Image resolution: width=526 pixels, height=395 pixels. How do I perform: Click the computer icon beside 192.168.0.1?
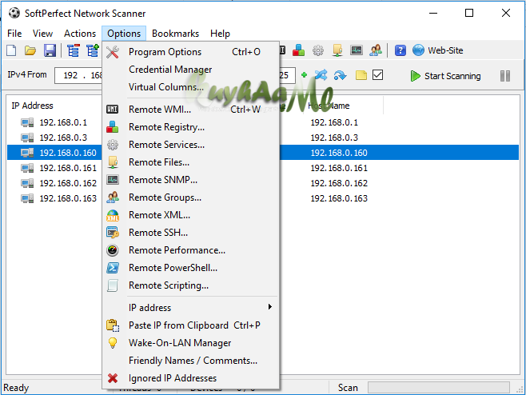pyautogui.click(x=27, y=122)
